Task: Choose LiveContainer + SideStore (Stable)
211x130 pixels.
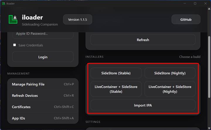Action: [116, 89]
